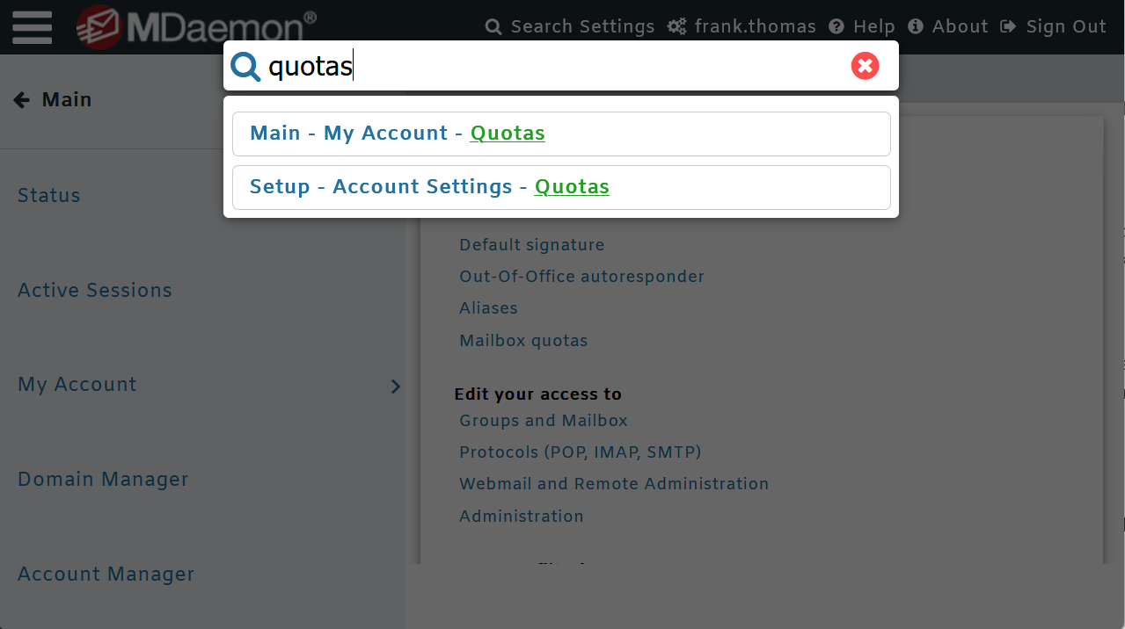Open the hamburger menu icon
Image resolution: width=1125 pixels, height=629 pixels.
coord(32,27)
